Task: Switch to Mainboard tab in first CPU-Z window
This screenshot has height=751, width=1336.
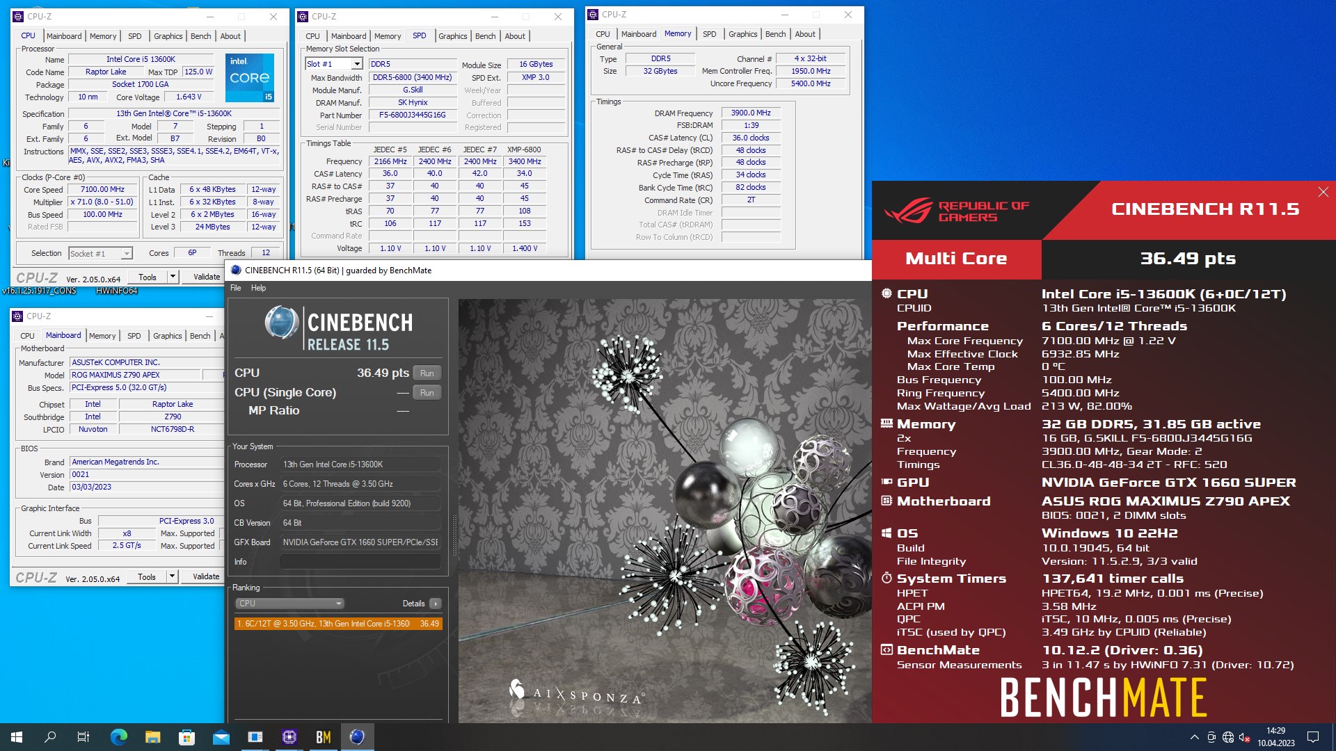Action: 64,36
